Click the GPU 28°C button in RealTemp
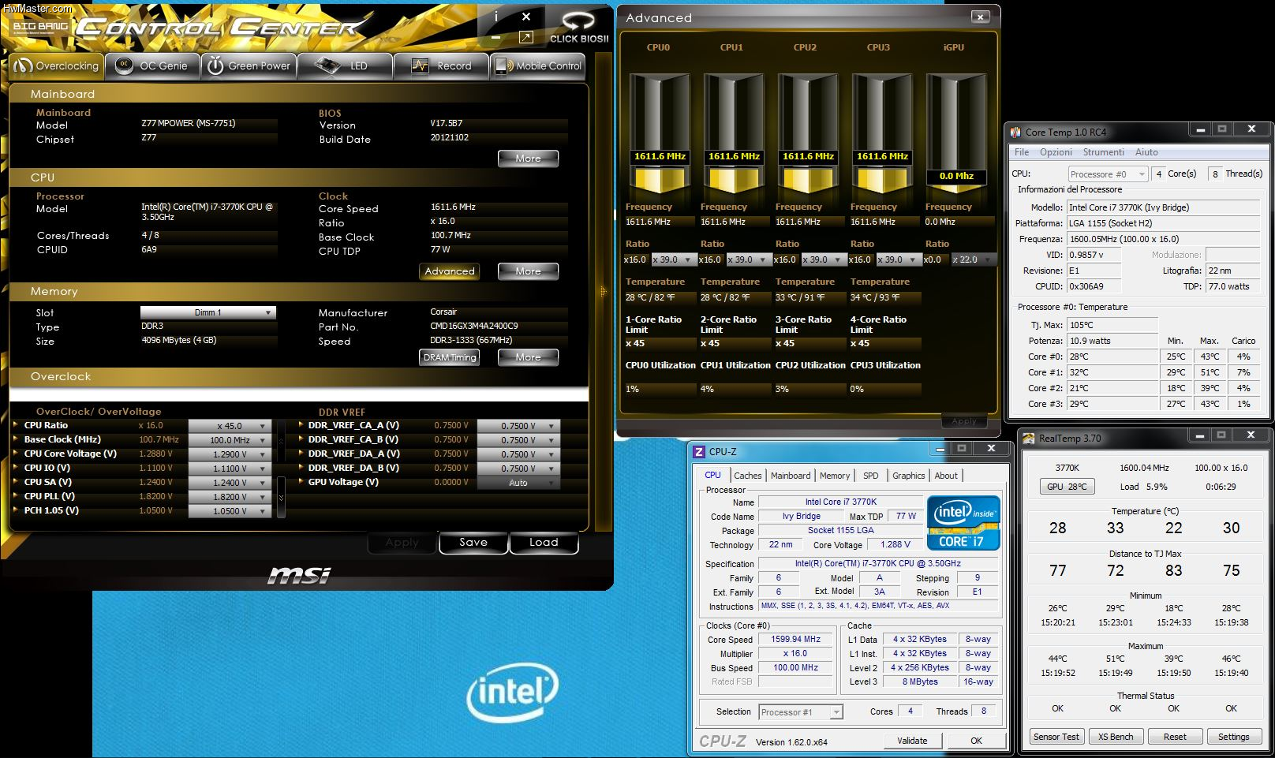Screen dimensions: 1275x758 coord(1067,487)
